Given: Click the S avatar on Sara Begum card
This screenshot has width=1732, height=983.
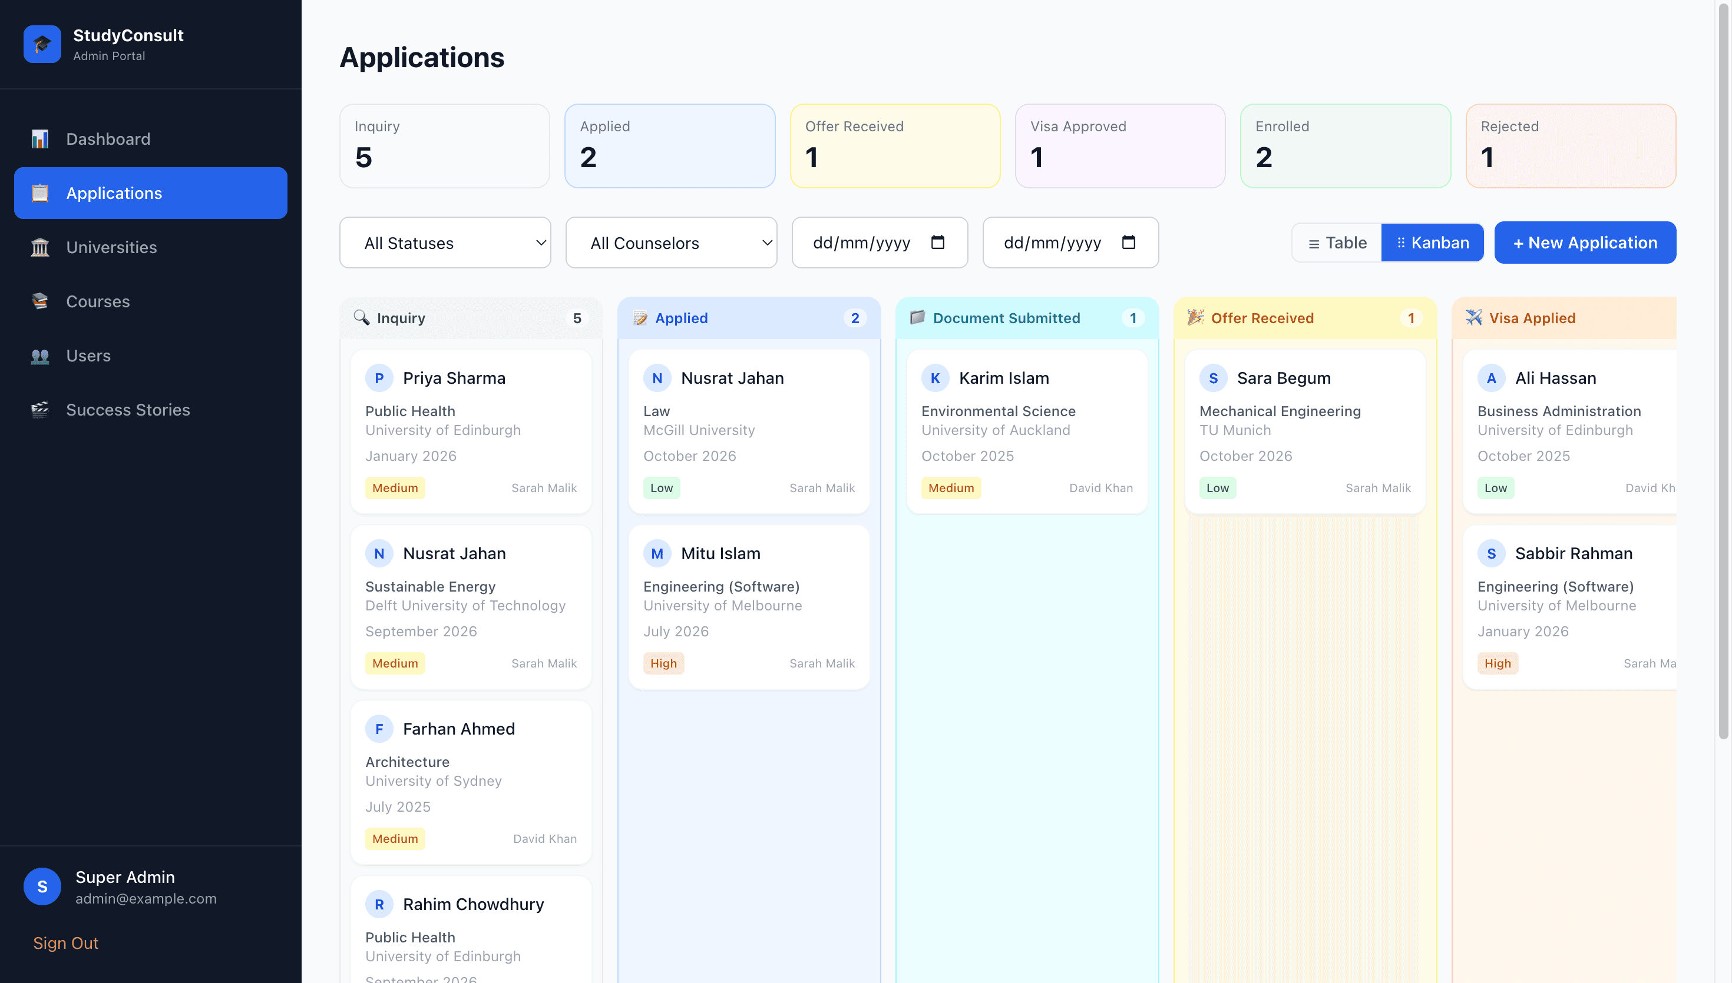Looking at the screenshot, I should click(x=1213, y=378).
